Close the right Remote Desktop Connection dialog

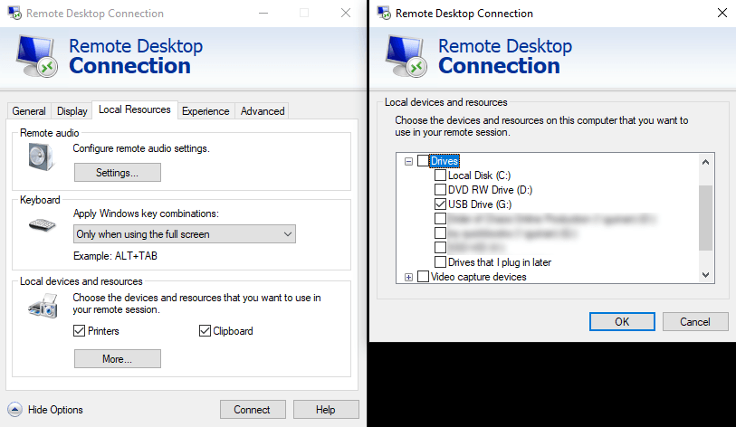(x=722, y=14)
